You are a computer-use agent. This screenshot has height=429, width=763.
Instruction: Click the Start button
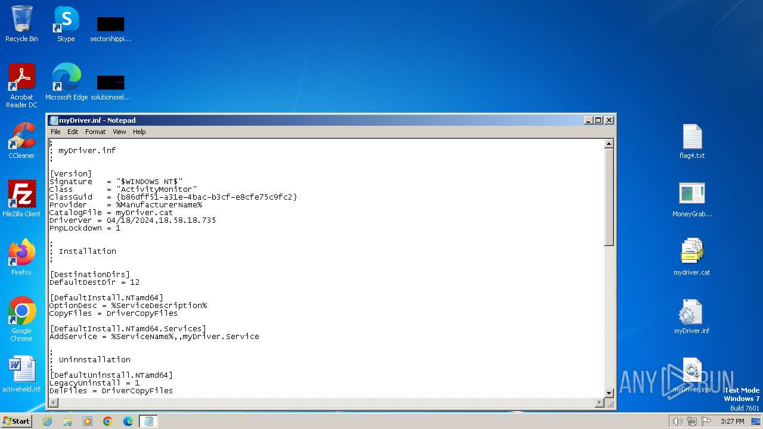(16, 421)
